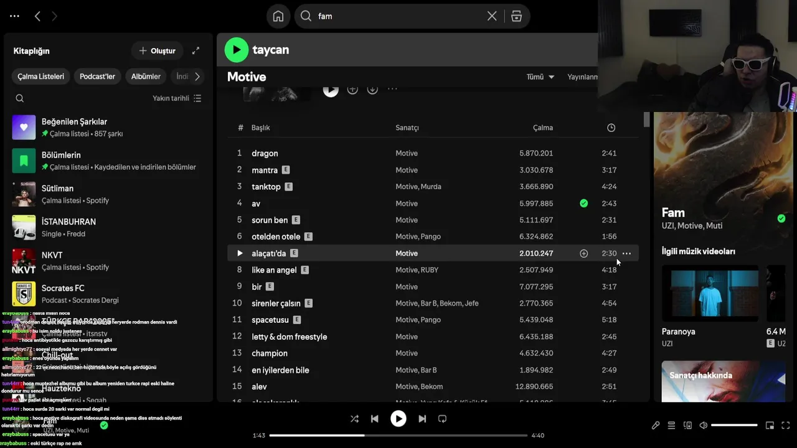The height and width of the screenshot is (448, 797).
Task: Open the Sütliman playlist
Action: coord(108,194)
